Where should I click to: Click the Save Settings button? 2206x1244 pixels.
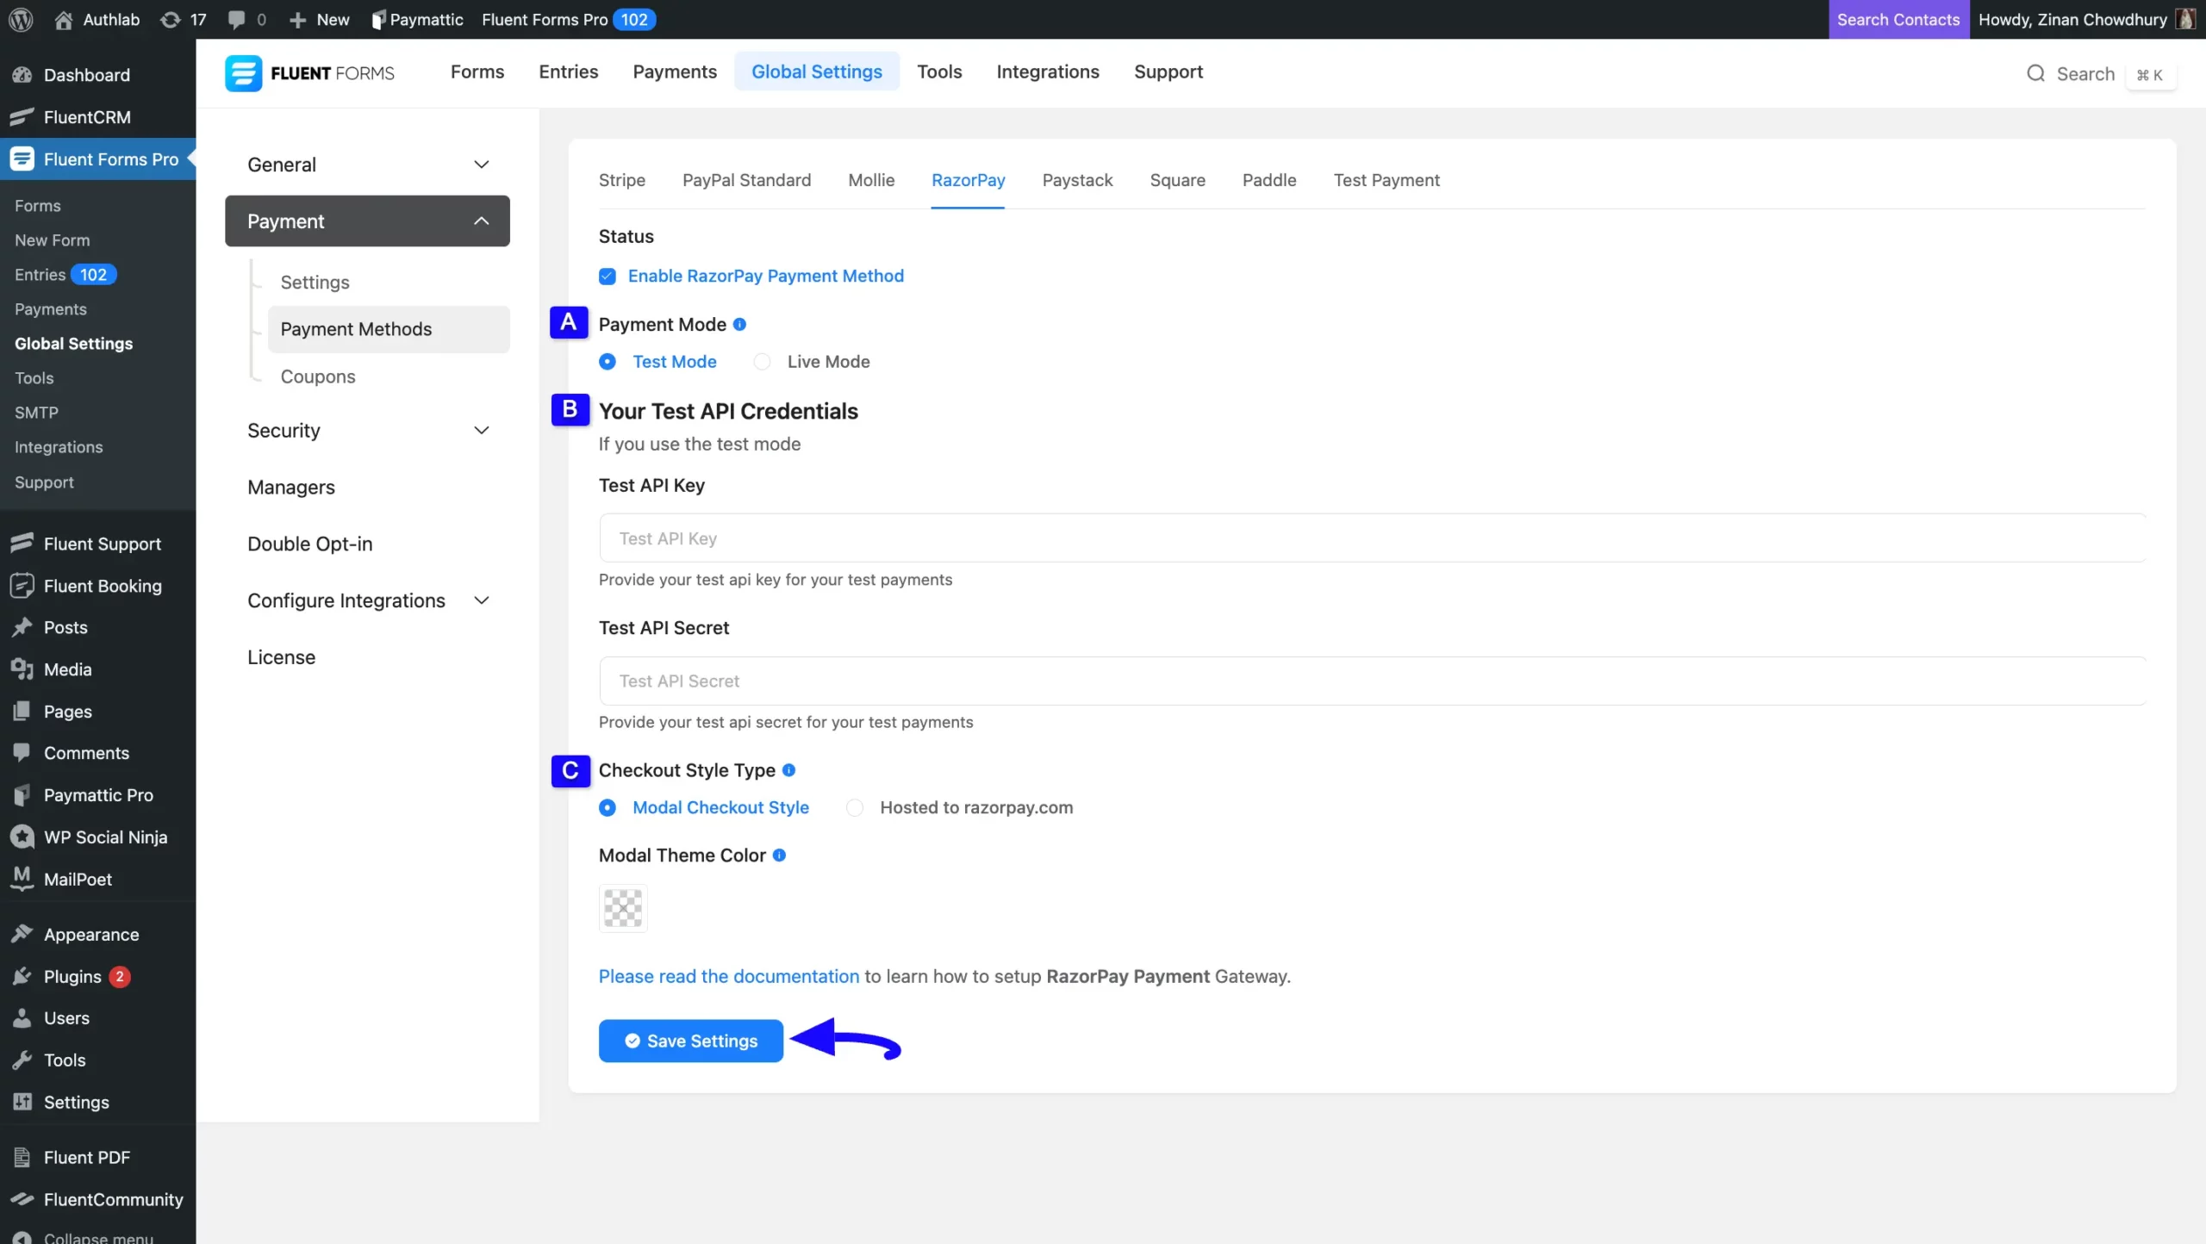689,1040
